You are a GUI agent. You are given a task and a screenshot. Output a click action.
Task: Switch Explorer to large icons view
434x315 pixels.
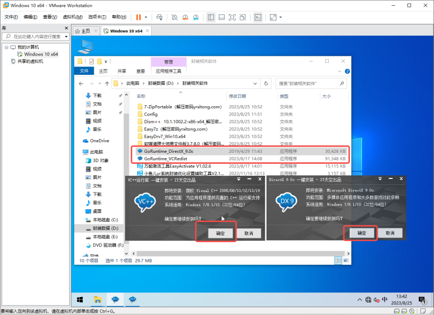(346, 261)
